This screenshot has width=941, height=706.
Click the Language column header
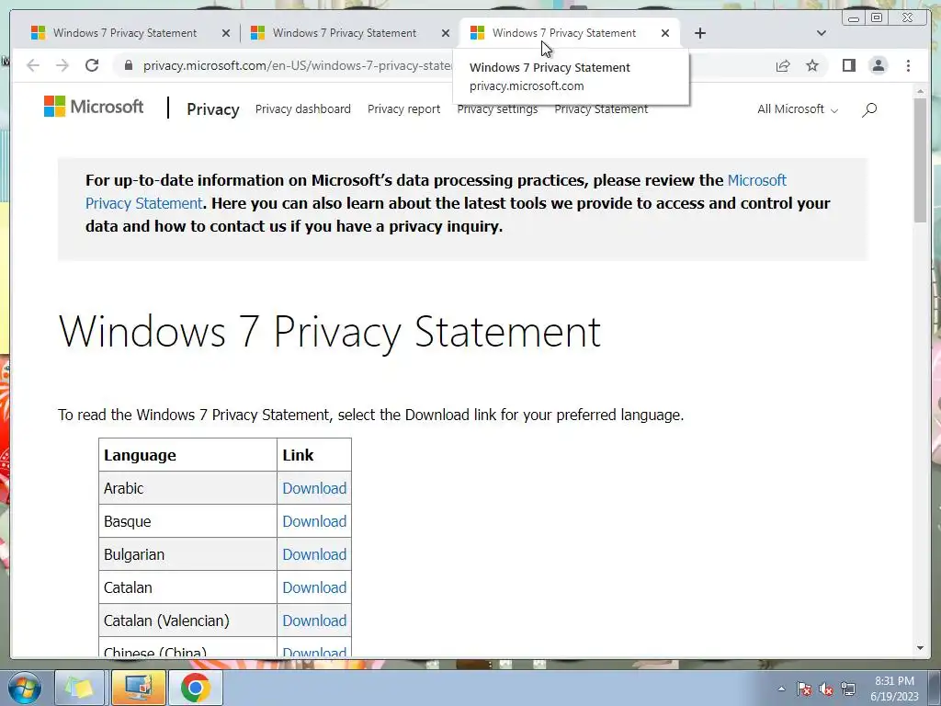[187, 454]
